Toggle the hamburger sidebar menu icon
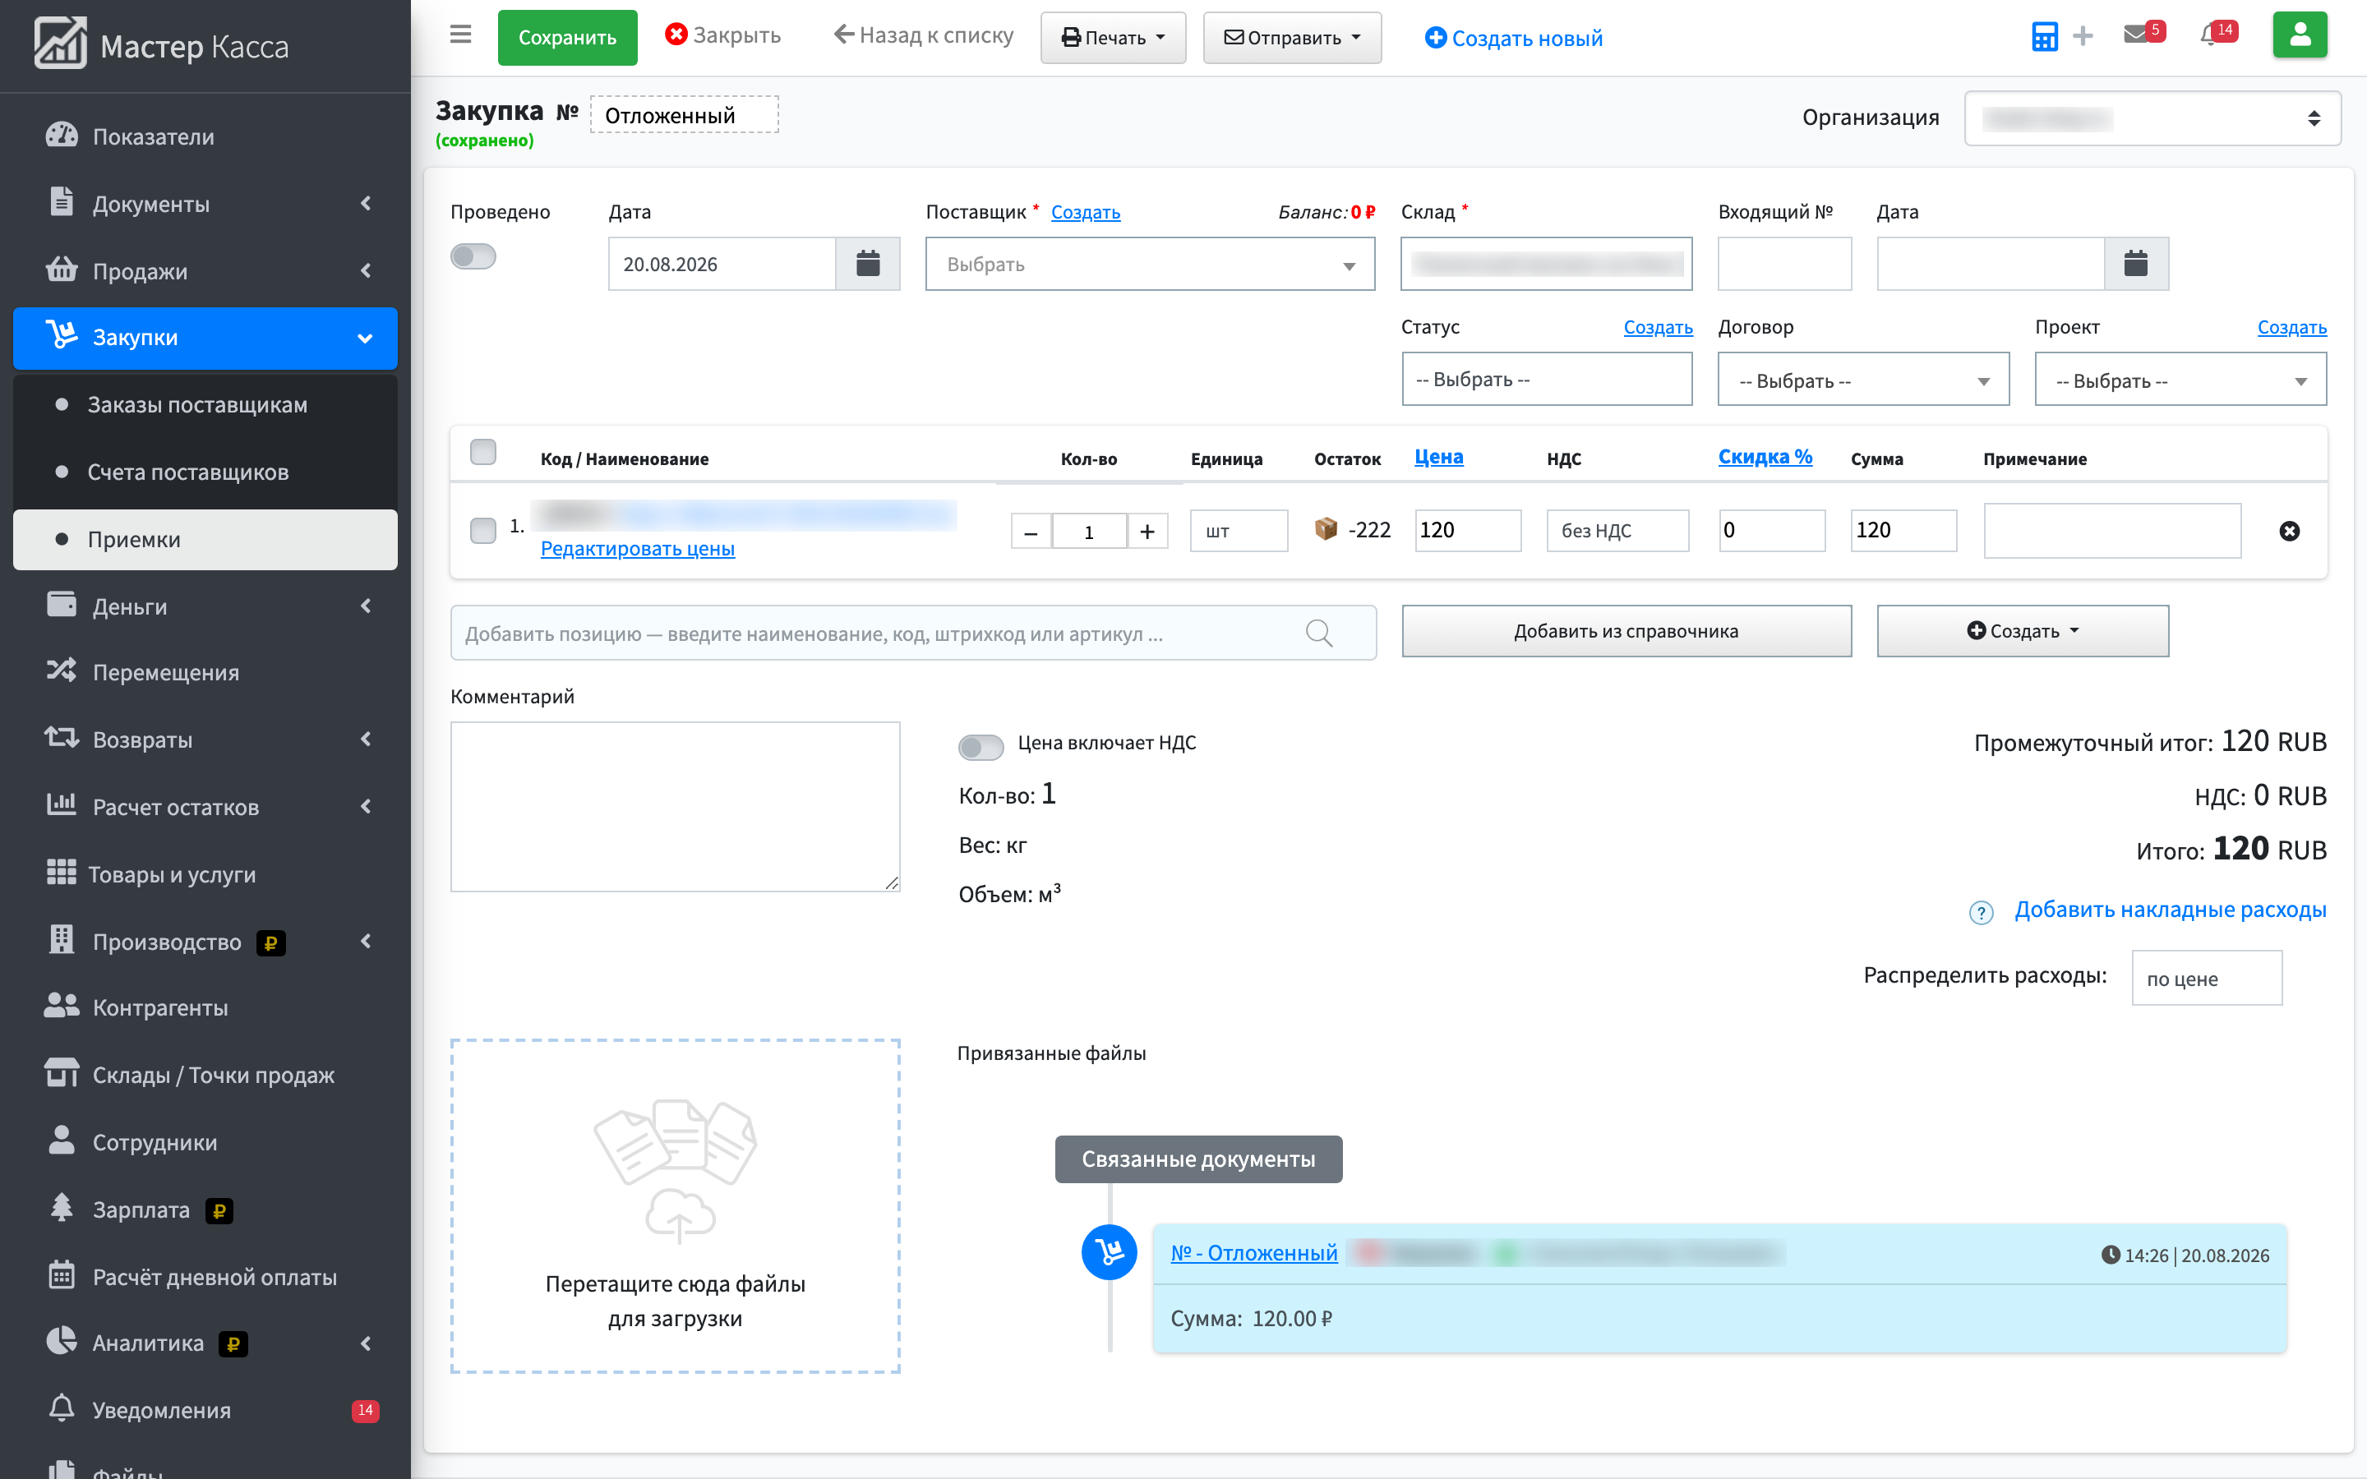Screen dimensions: 2367x1479 pyautogui.click(x=461, y=35)
